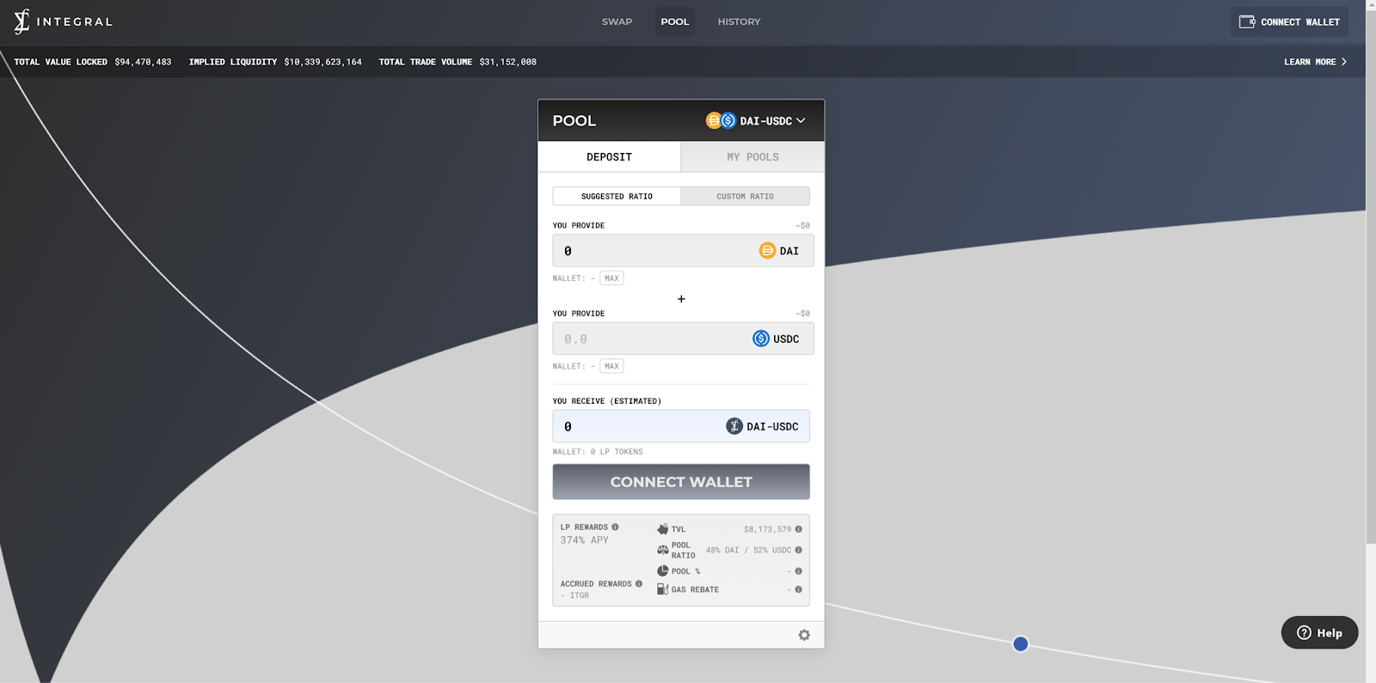Viewport: 1376px width, 683px height.
Task: Click the TVL info icon
Action: tap(799, 529)
